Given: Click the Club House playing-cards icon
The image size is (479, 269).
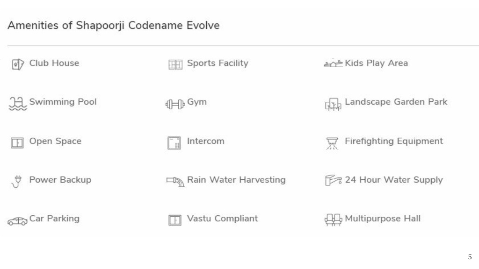Looking at the screenshot, I should 18,64.
